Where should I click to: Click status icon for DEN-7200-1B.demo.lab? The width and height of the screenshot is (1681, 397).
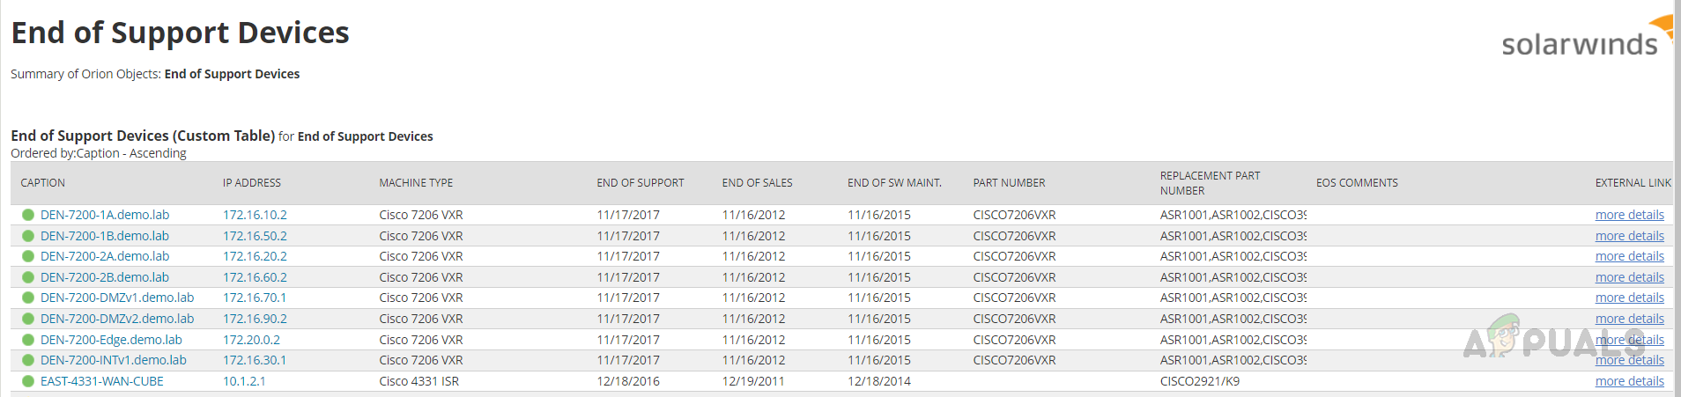click(x=28, y=236)
